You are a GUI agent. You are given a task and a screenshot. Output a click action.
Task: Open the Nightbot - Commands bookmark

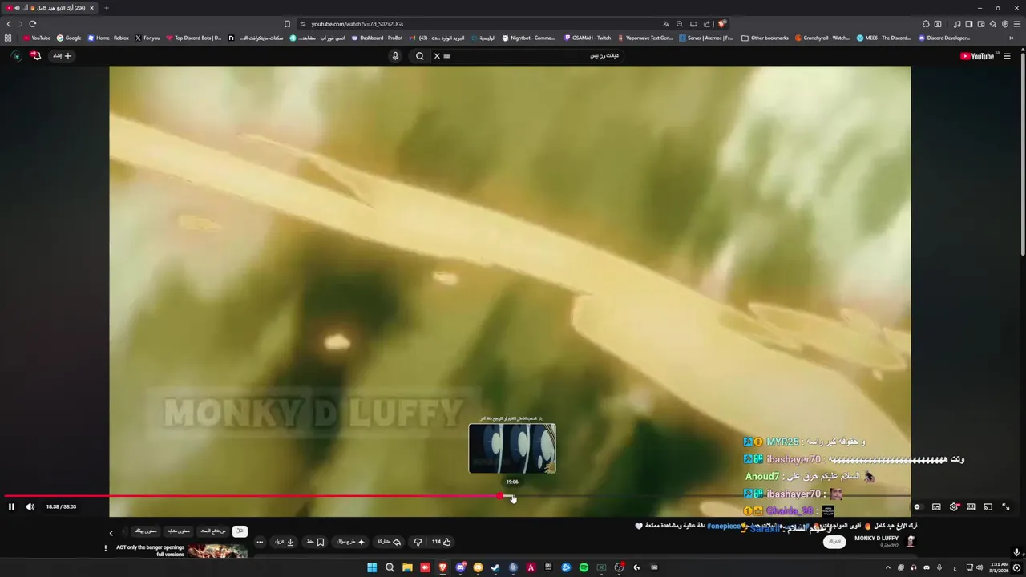point(528,38)
